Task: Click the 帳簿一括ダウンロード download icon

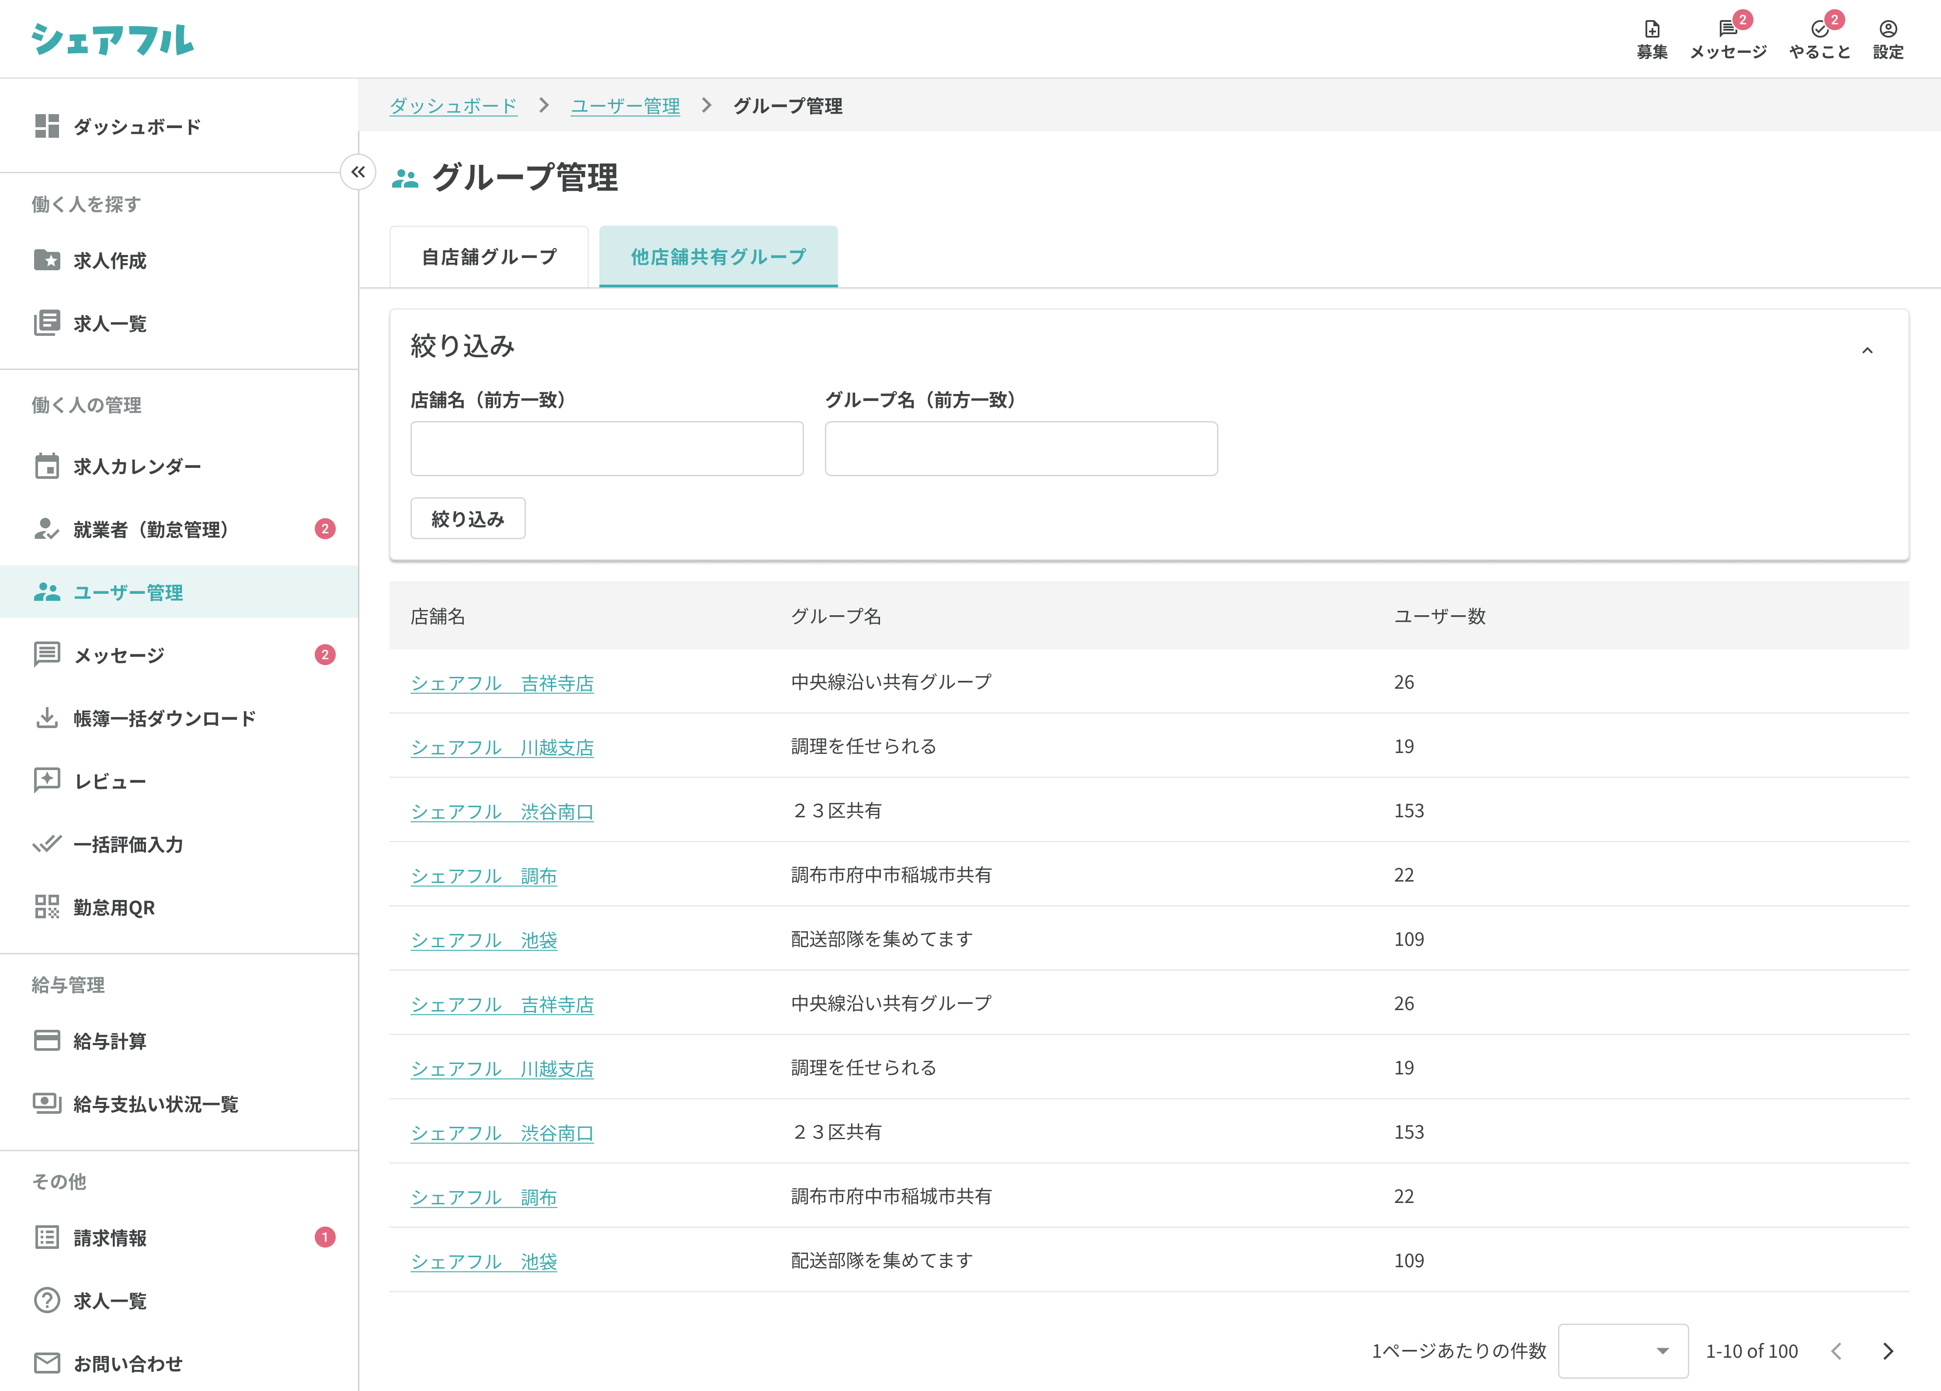Action: pos(47,717)
